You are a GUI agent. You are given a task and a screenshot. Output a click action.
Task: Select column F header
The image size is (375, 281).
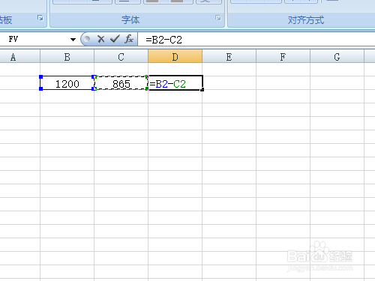[283, 57]
